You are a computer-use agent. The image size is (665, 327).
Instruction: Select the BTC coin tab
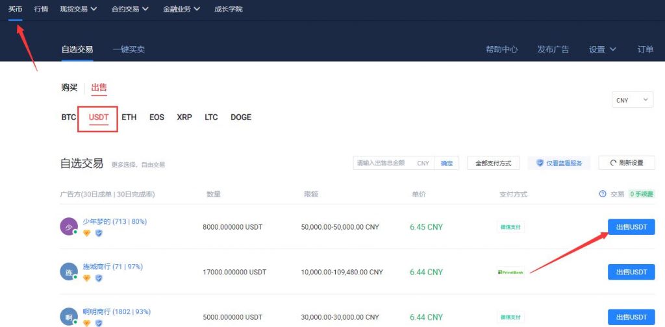[69, 117]
